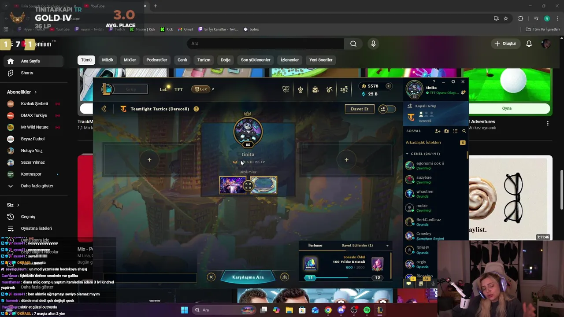Open Shorts in YouTube sidebar
The width and height of the screenshot is (564, 317).
pyautogui.click(x=27, y=73)
